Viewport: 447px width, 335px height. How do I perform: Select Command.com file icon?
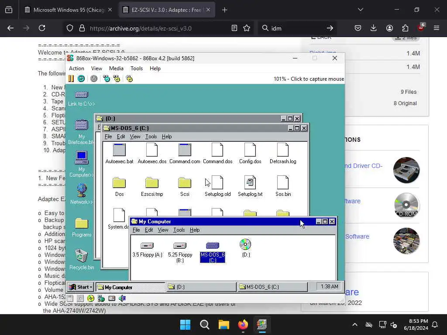click(185, 154)
